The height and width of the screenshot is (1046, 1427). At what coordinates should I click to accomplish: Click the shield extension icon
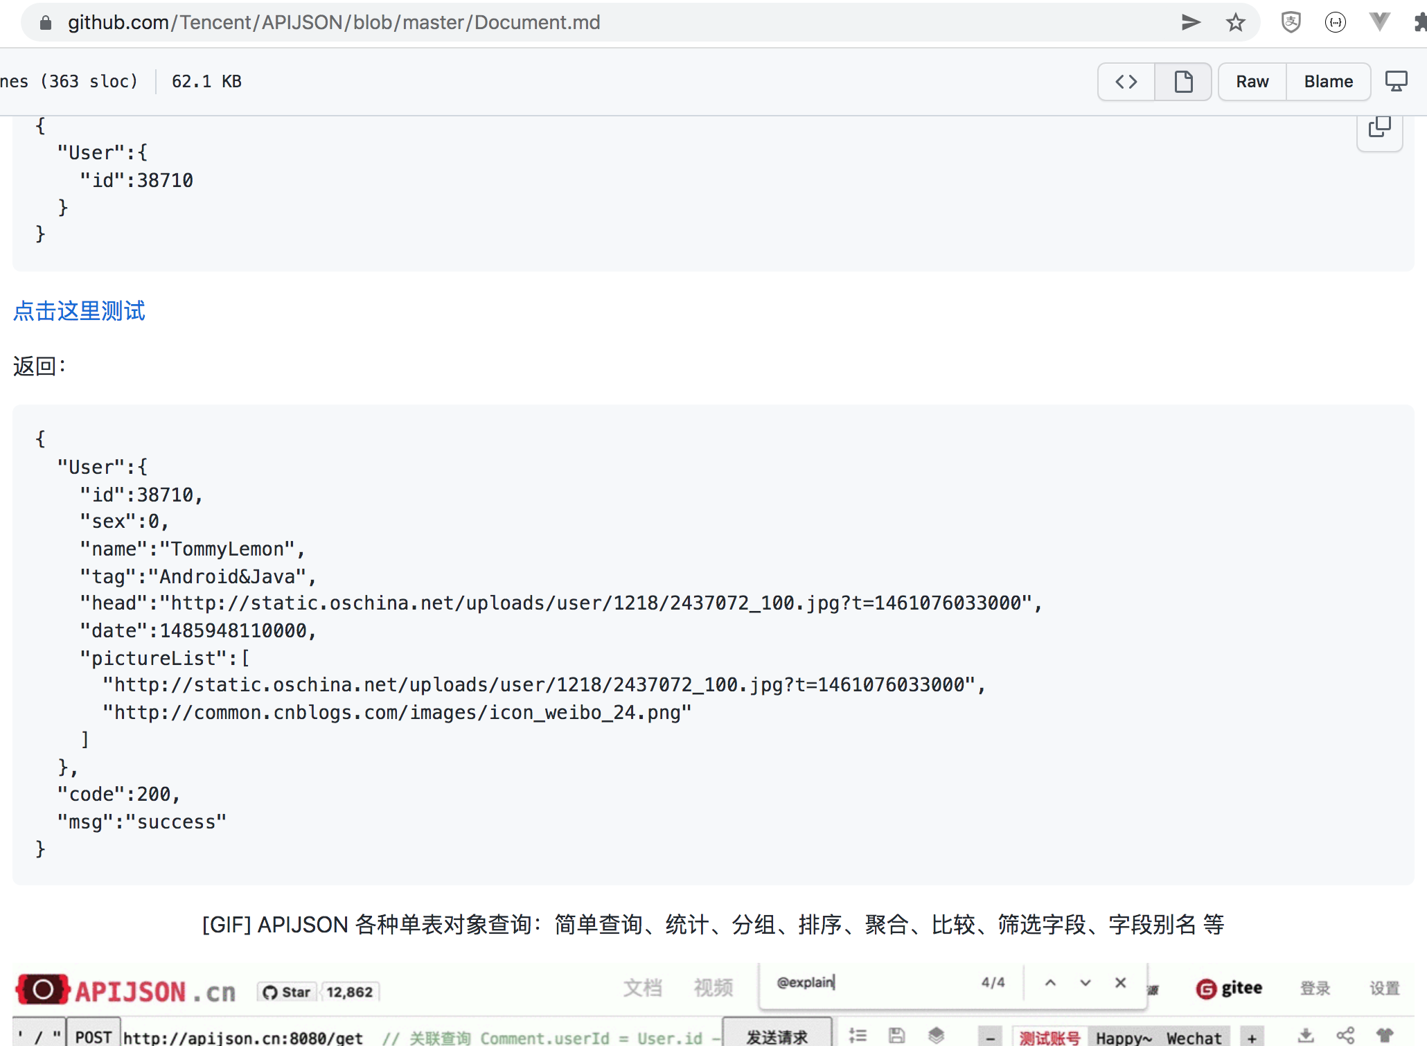pyautogui.click(x=1291, y=23)
